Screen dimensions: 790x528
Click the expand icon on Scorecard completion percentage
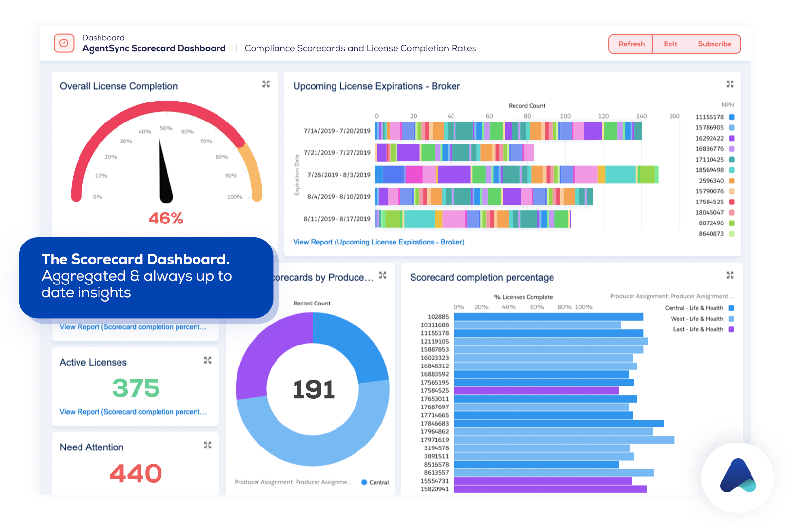tap(730, 276)
